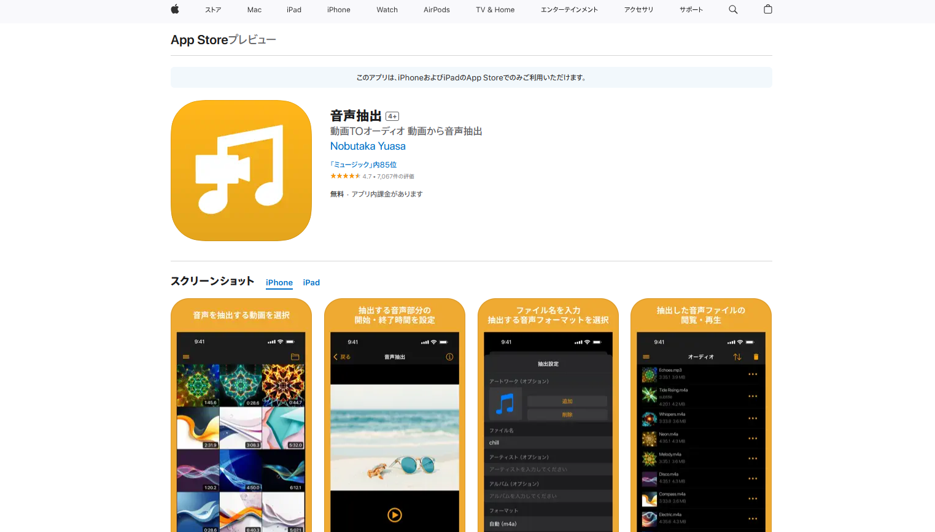This screenshot has height=532, width=935.
Task: Click the play button in second screenshot
Action: pyautogui.click(x=395, y=515)
